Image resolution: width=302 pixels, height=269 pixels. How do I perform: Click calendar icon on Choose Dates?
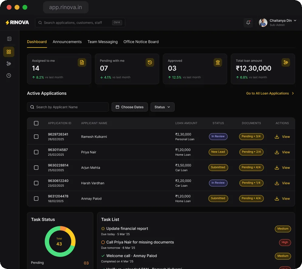[x=117, y=107]
